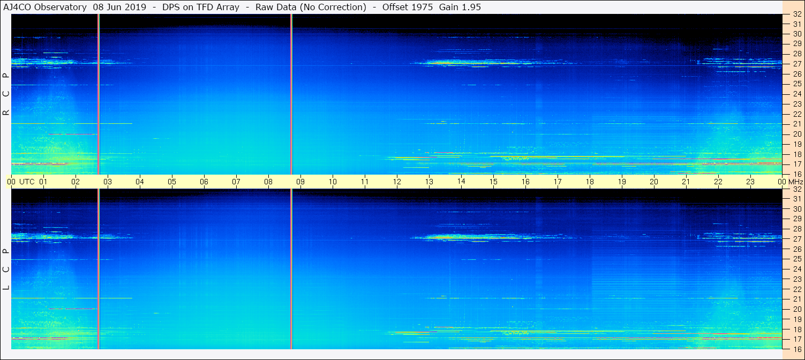Select hour 07 on the UTC axis
The width and height of the screenshot is (805, 360).
(236, 182)
